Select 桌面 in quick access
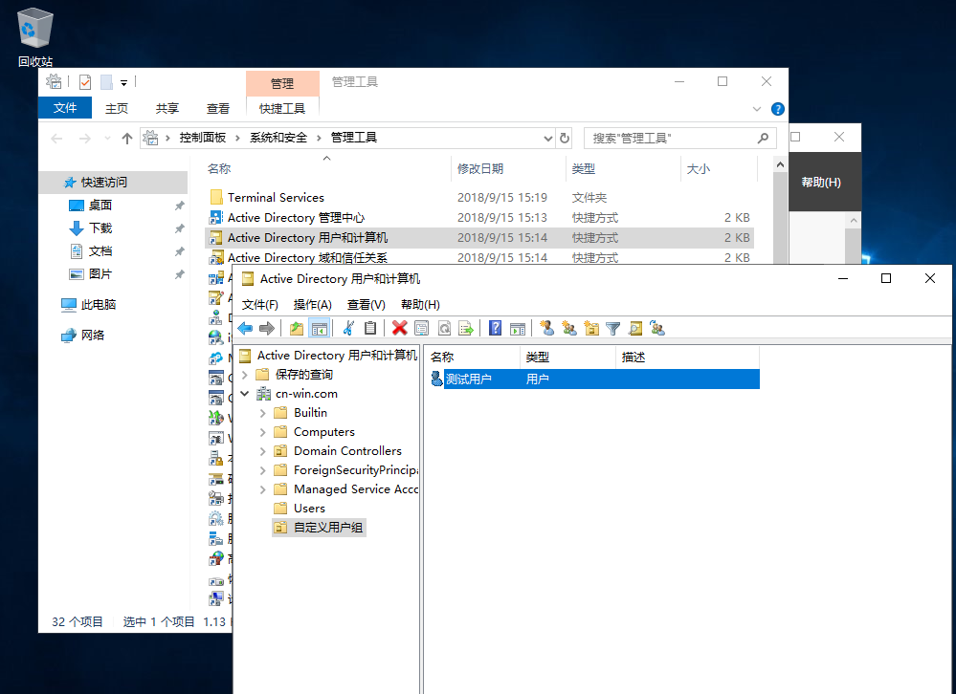The image size is (956, 694). pos(100,206)
